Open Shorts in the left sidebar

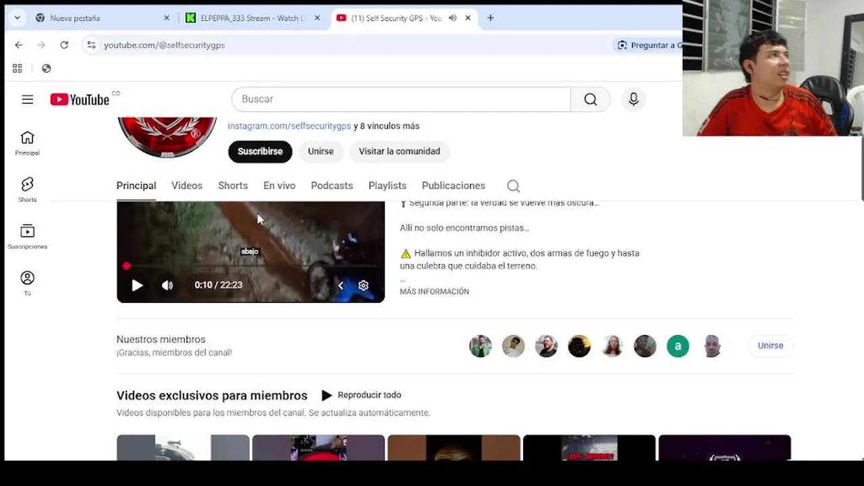27,190
